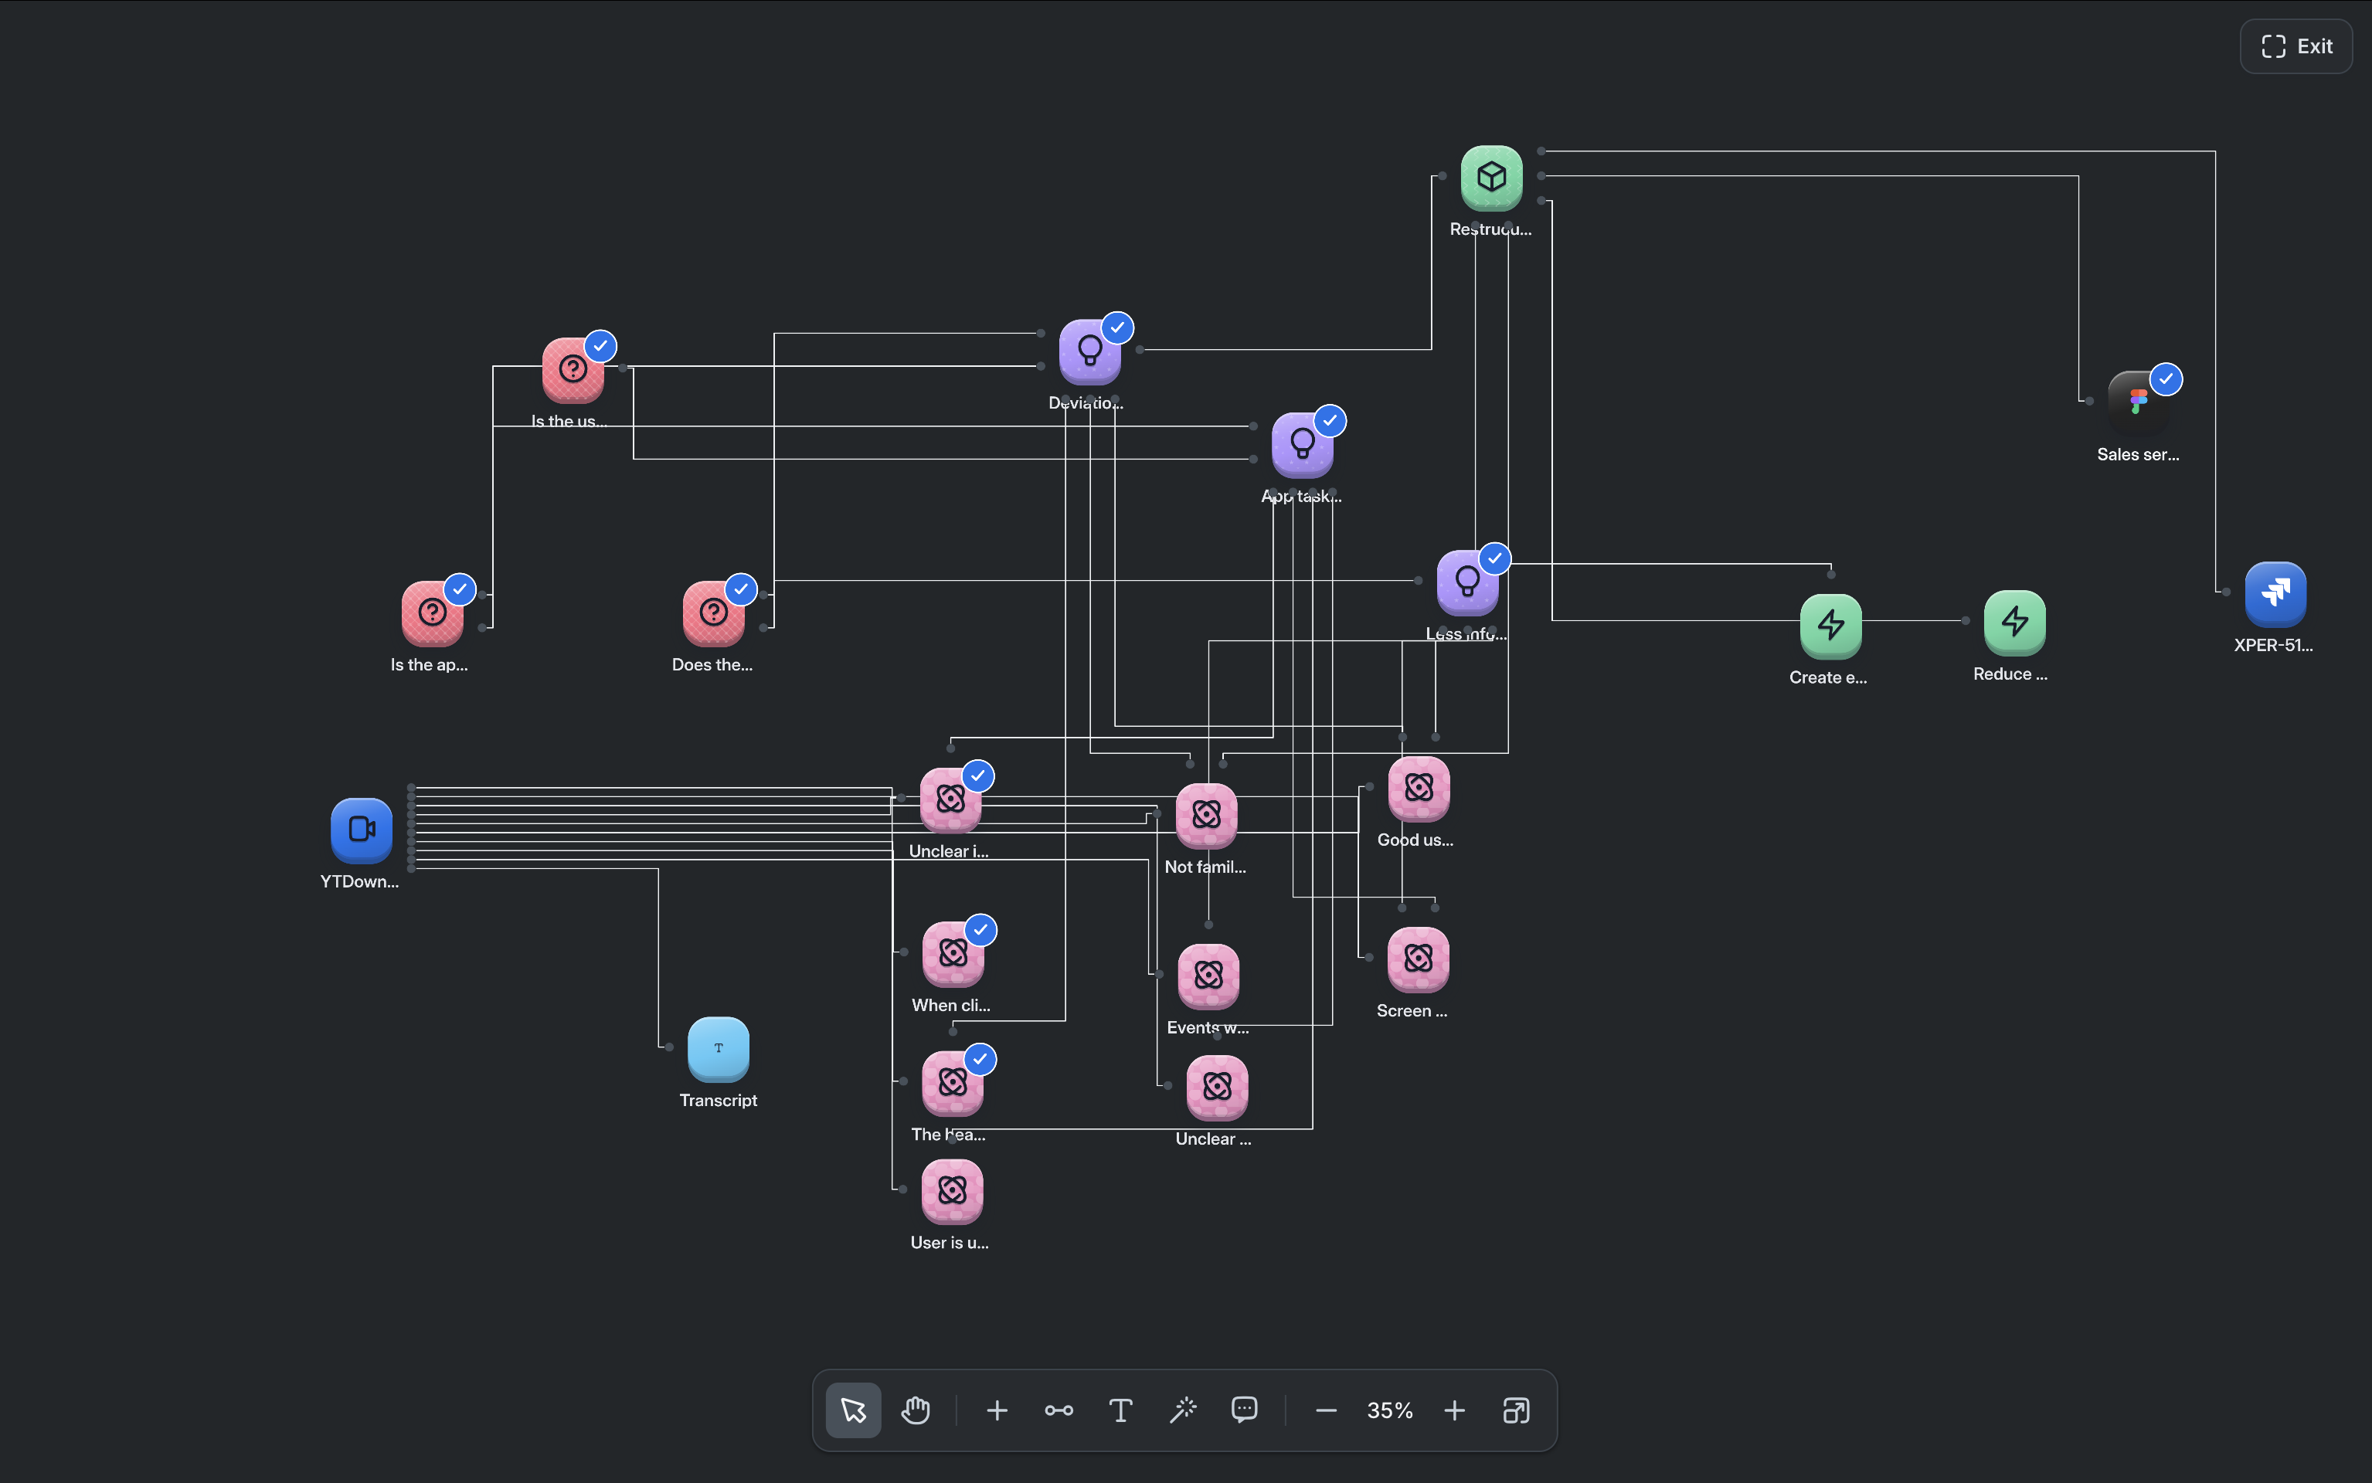Viewport: 2372px width, 1483px height.
Task: Select the Less info... insight bulb node
Action: pyautogui.click(x=1467, y=582)
